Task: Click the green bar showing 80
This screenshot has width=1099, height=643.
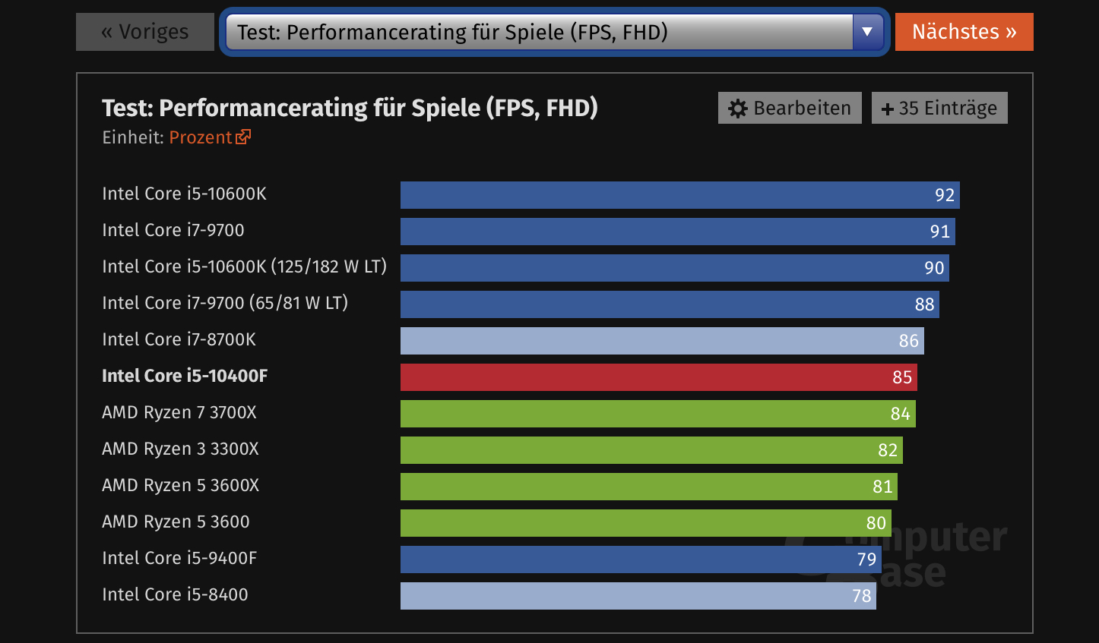Action: [646, 523]
